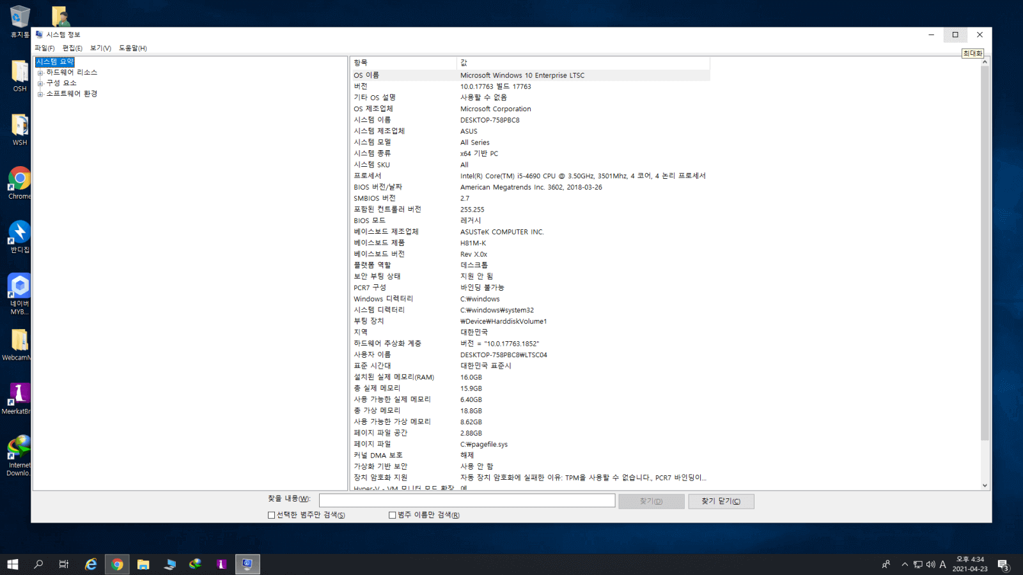Click the taskbar search icon

pyautogui.click(x=38, y=564)
